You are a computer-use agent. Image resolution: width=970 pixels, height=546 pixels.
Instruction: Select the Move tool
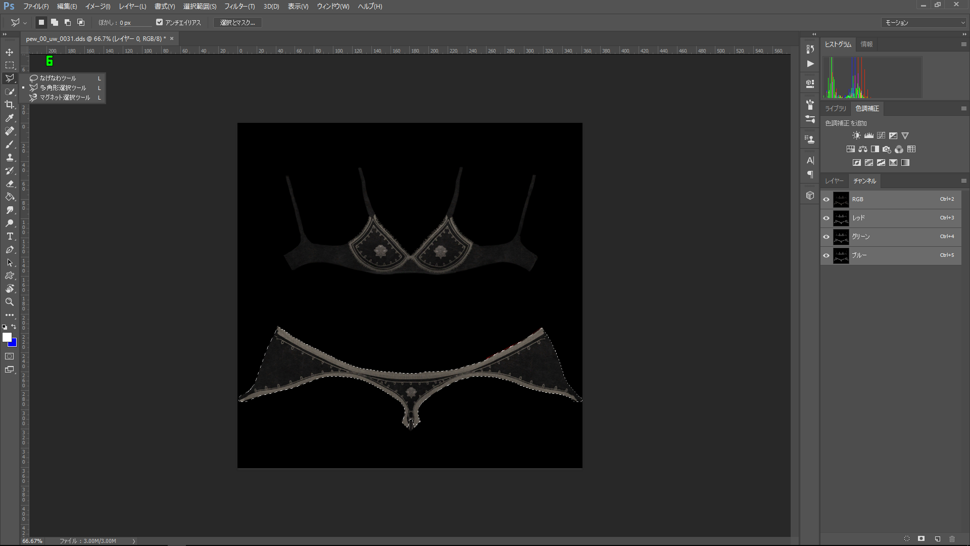click(x=10, y=52)
